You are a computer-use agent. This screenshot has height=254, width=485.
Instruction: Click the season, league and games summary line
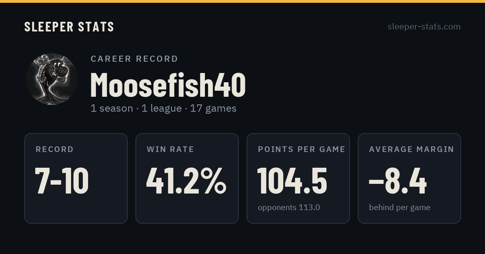tap(163, 108)
